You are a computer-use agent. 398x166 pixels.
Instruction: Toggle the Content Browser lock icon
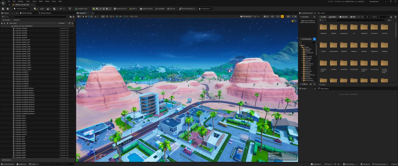[391, 17]
